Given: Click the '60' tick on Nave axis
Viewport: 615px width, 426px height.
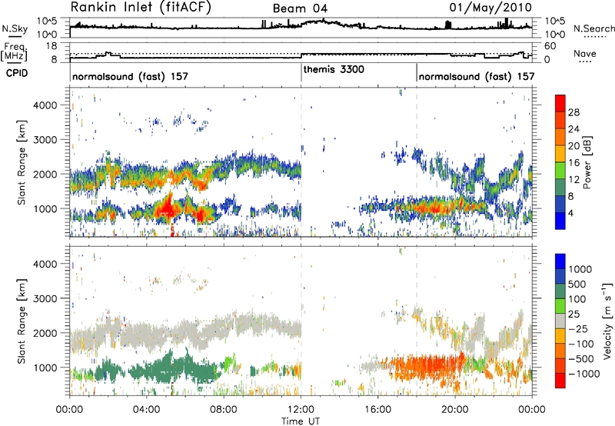Looking at the screenshot, I should tap(550, 46).
